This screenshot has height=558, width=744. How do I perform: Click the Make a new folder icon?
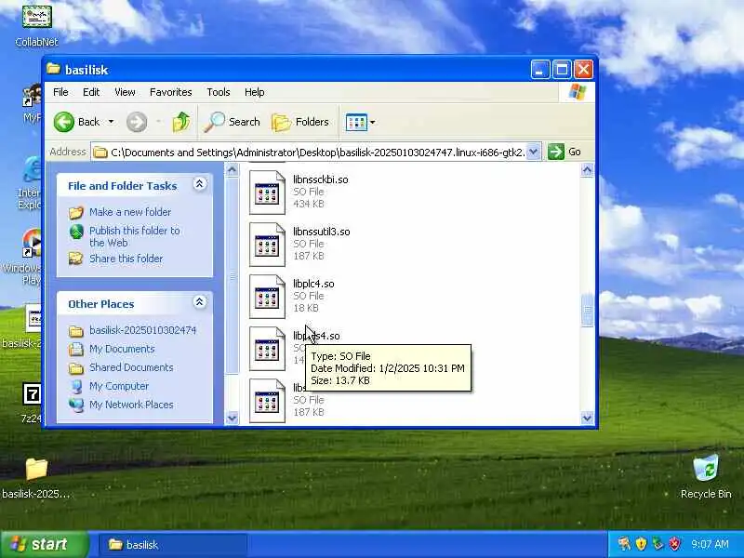[76, 212]
